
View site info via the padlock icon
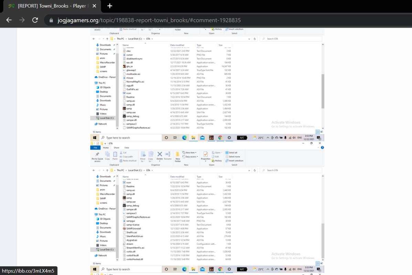51,20
